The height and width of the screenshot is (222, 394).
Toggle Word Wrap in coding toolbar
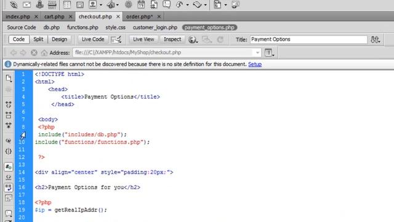9,187
